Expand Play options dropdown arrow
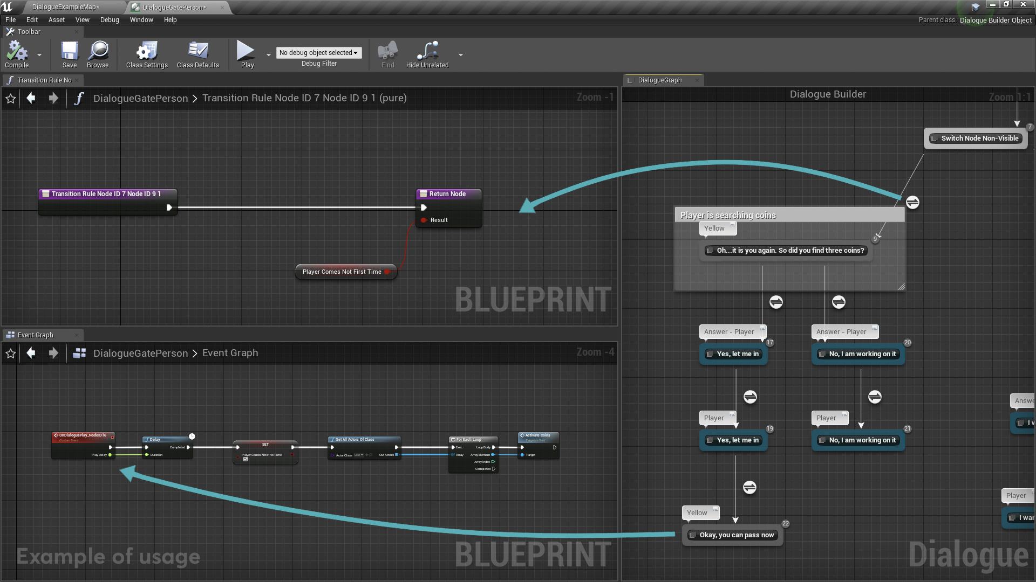This screenshot has width=1036, height=582. coord(269,55)
